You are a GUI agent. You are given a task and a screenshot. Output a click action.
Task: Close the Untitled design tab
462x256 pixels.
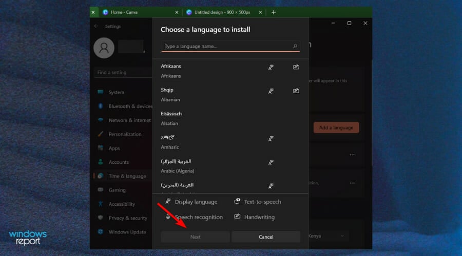coord(260,12)
